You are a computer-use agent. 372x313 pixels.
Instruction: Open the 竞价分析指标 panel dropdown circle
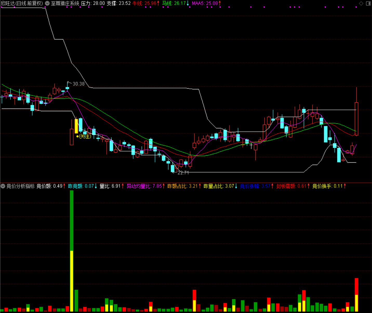(3, 186)
